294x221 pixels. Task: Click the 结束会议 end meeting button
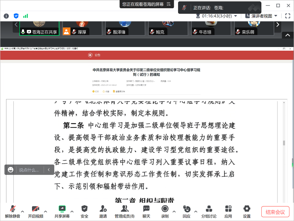[x=275, y=212]
